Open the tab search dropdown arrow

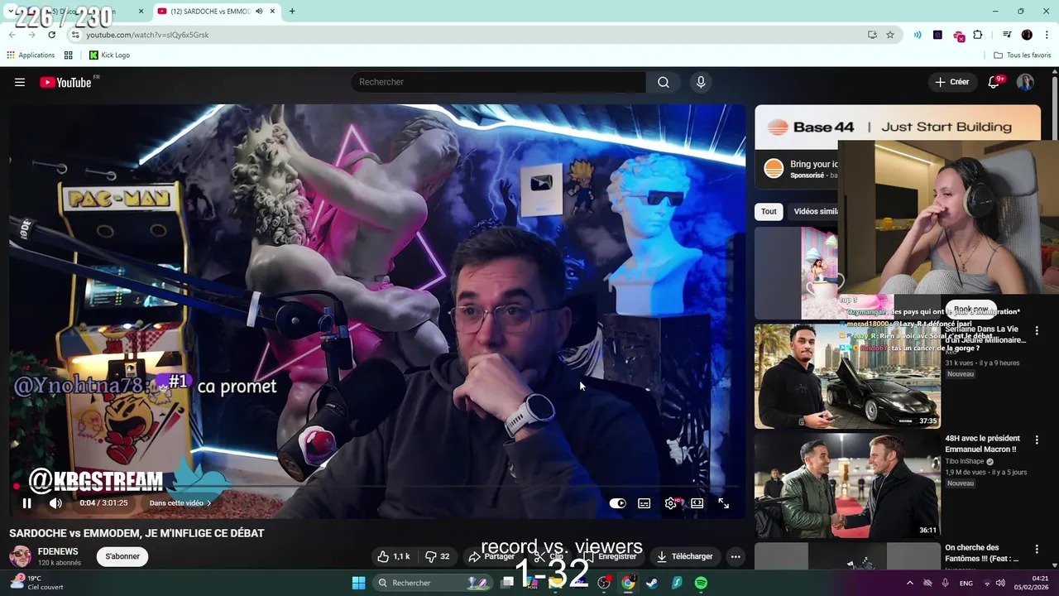[11, 12]
